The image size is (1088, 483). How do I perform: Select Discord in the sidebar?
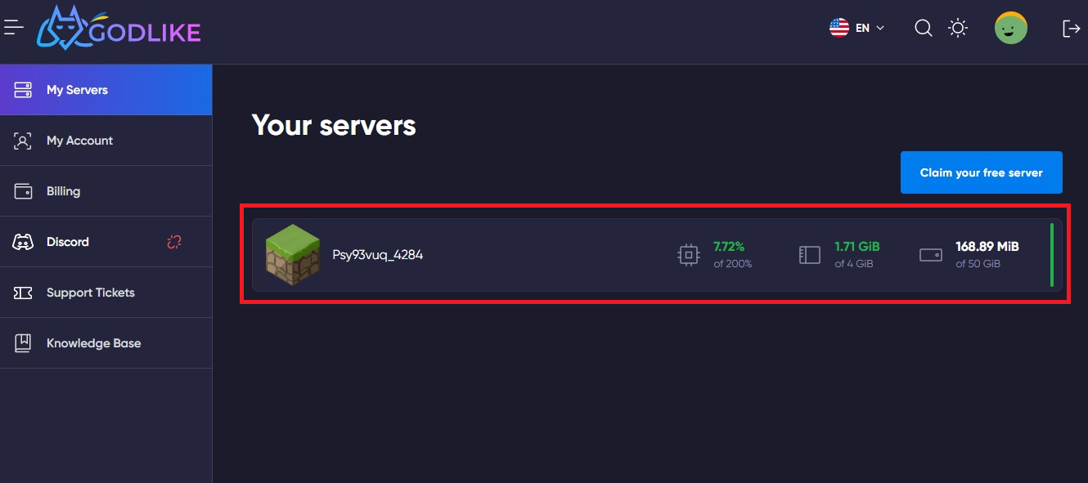pos(106,242)
